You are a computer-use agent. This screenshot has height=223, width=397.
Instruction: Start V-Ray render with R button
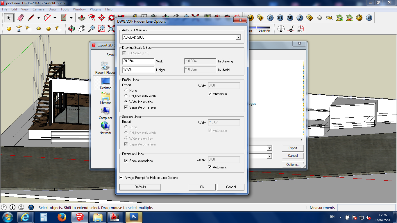pyautogui.click(x=270, y=18)
